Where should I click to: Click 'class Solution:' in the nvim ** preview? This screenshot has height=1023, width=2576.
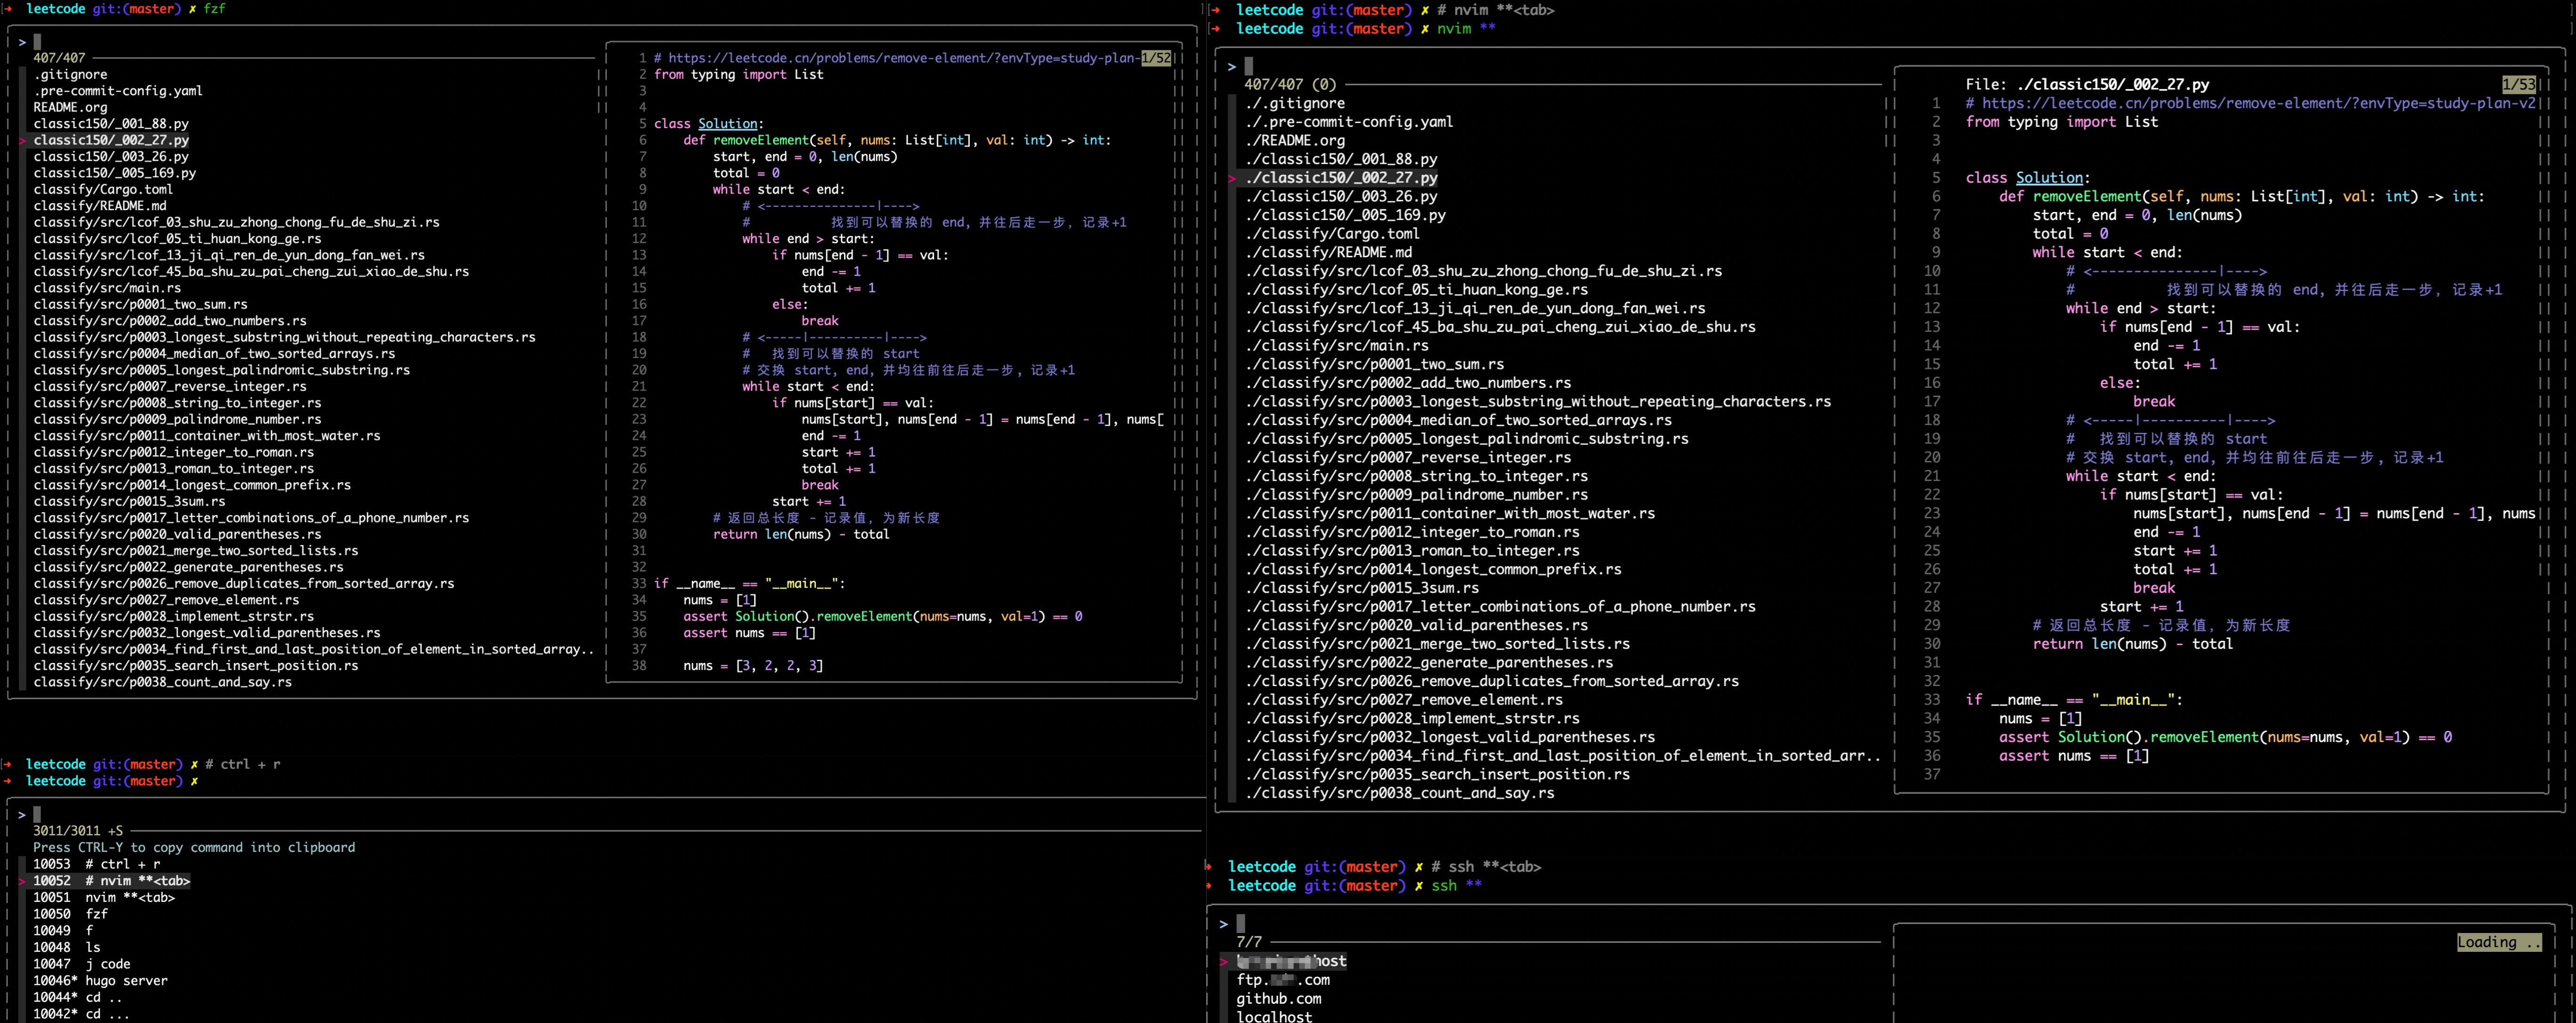2028,177
